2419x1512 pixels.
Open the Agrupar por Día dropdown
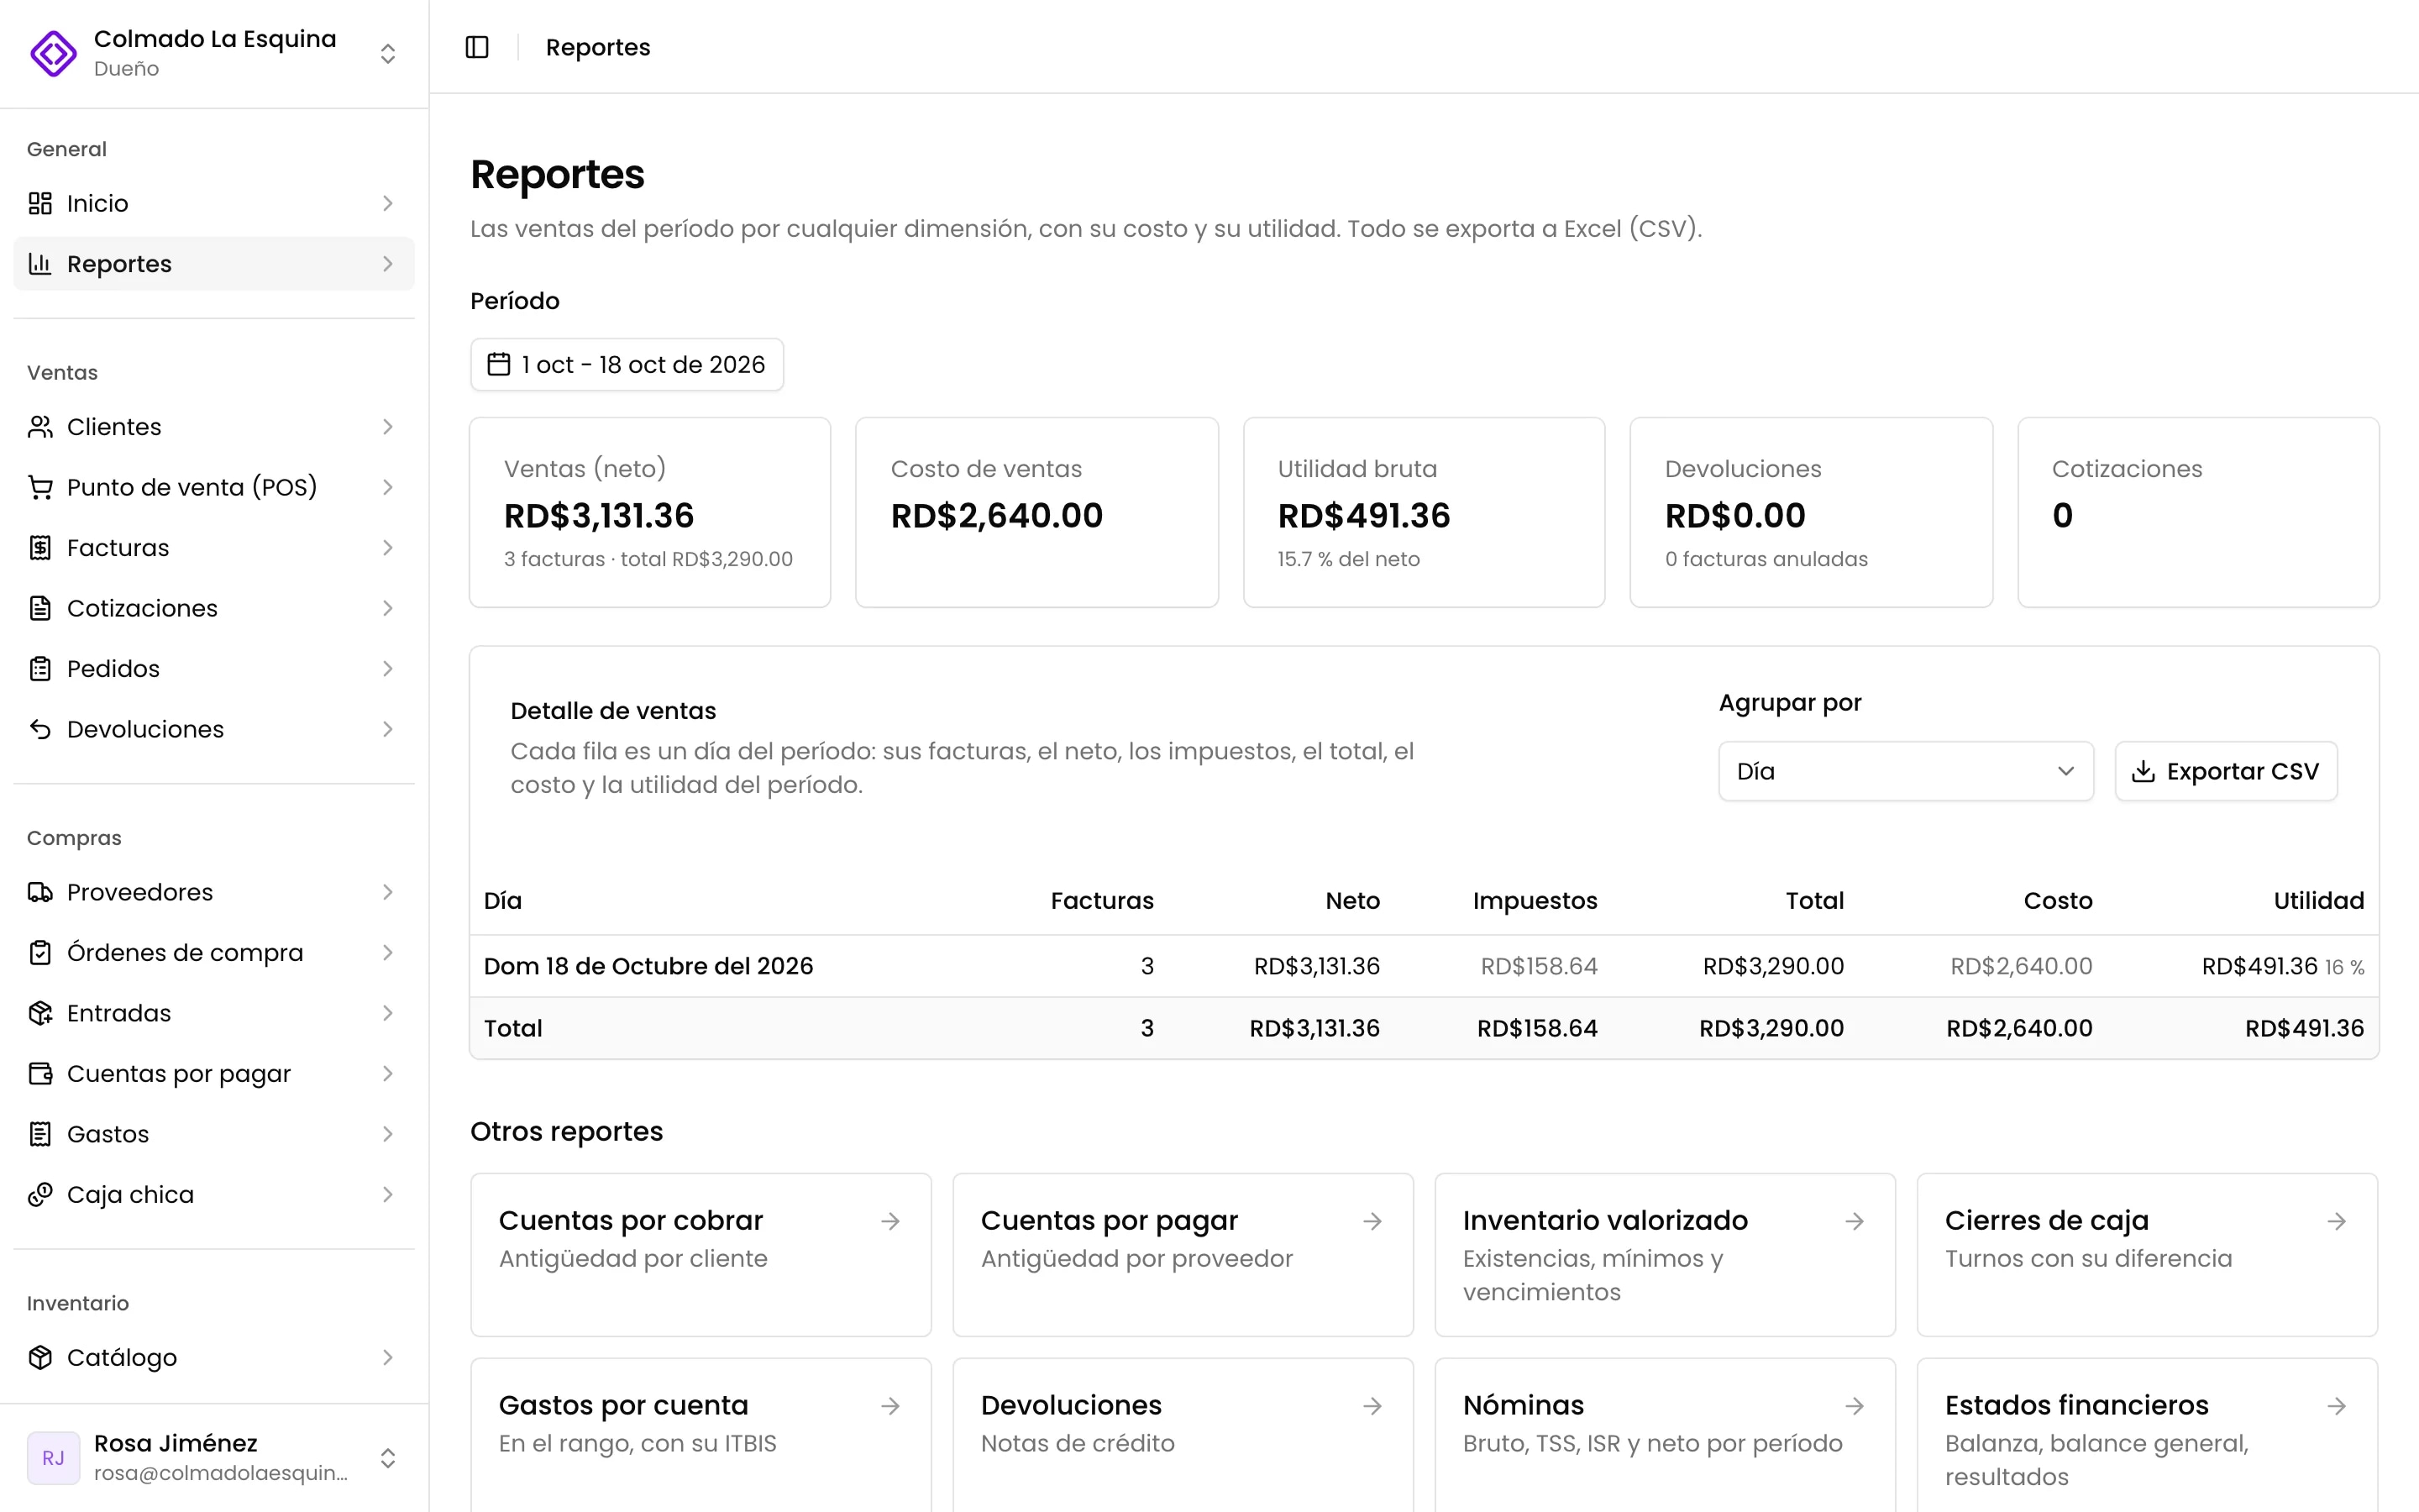1905,771
